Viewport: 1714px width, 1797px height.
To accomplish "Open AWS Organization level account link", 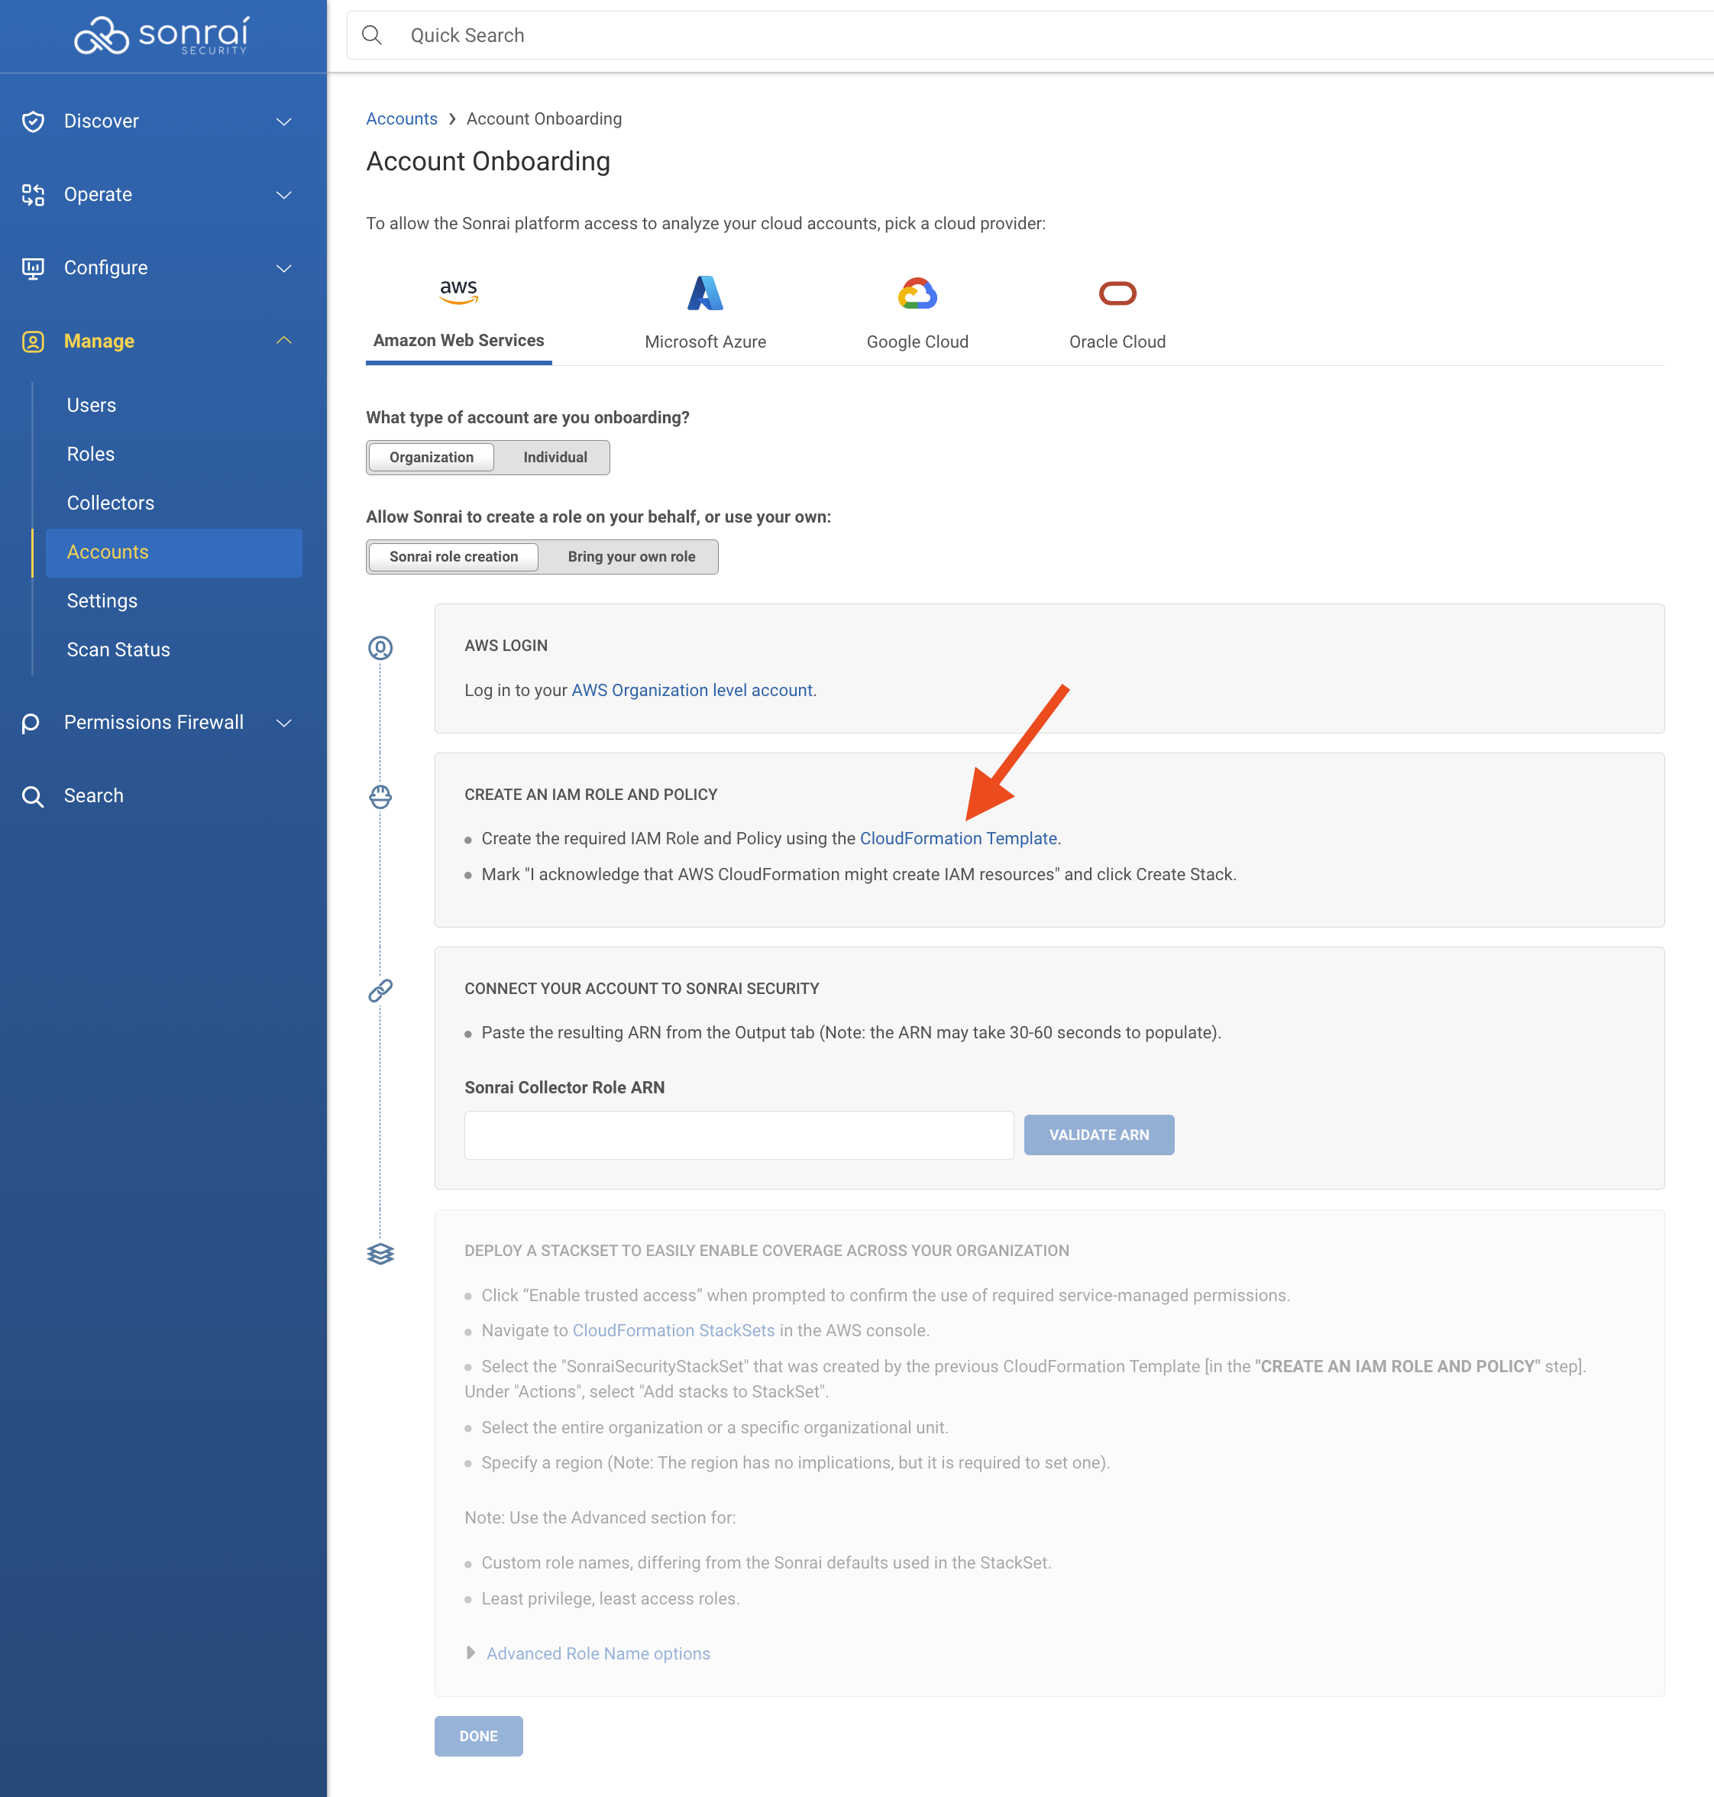I will pos(691,690).
